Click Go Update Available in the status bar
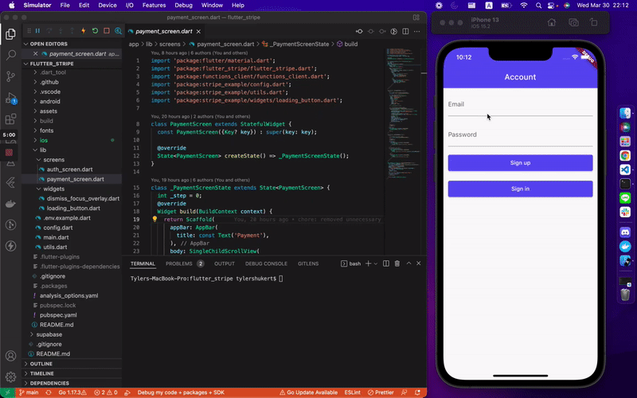 click(x=308, y=392)
